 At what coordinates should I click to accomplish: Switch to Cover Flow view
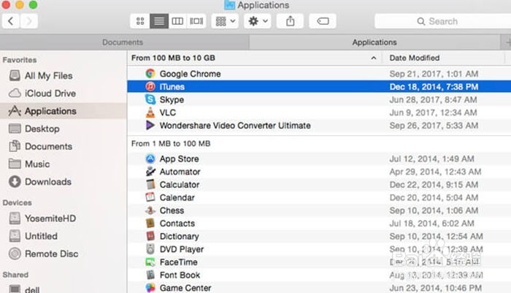pos(196,21)
